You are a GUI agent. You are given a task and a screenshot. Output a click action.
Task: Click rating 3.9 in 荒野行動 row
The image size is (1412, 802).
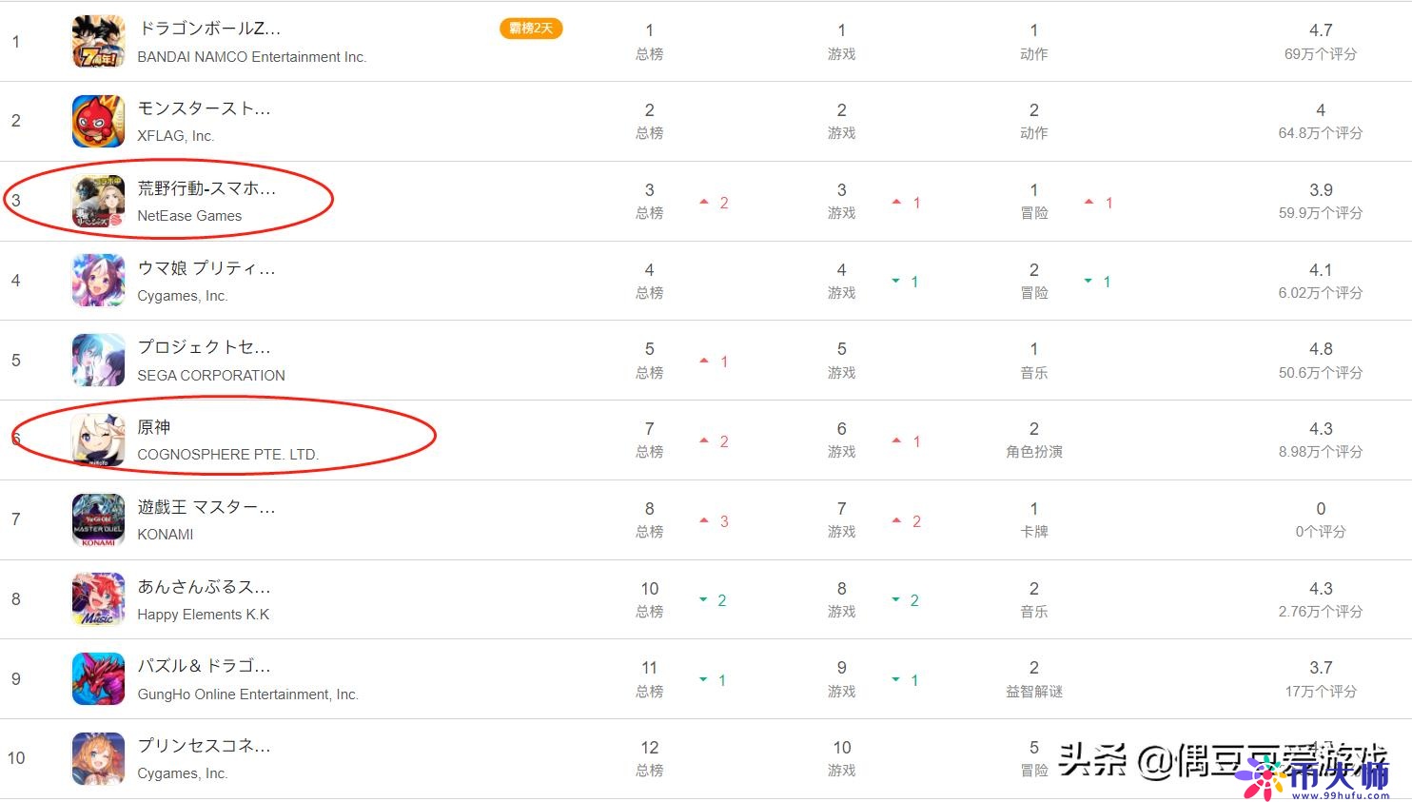click(x=1321, y=190)
